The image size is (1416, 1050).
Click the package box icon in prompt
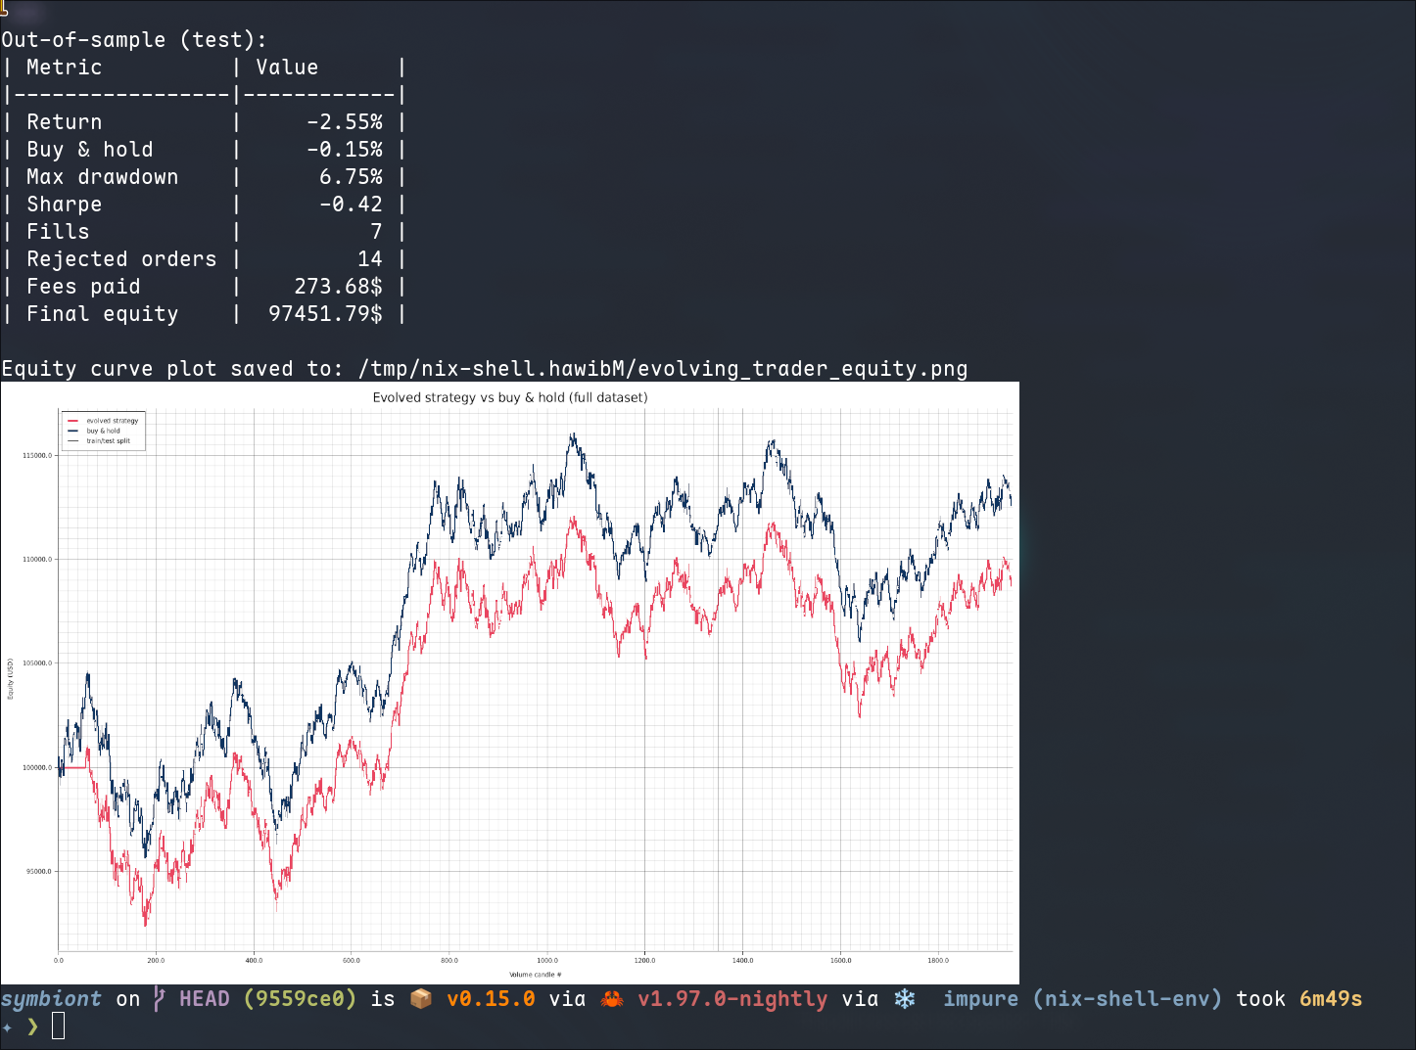click(421, 999)
